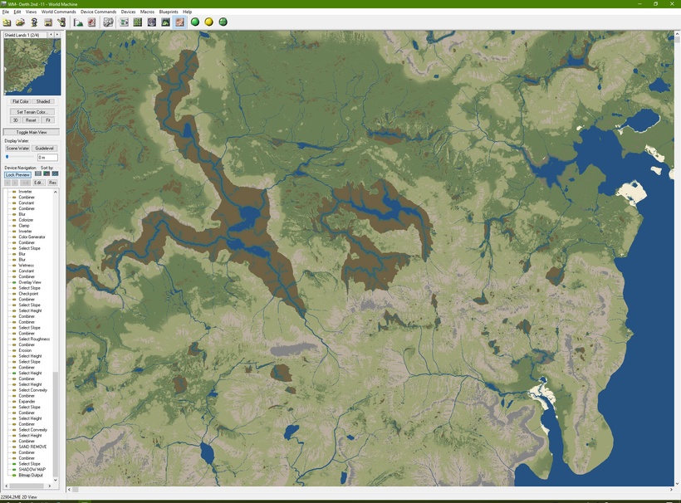
Task: Select the highlighted 2D view icon
Action: [x=179, y=22]
